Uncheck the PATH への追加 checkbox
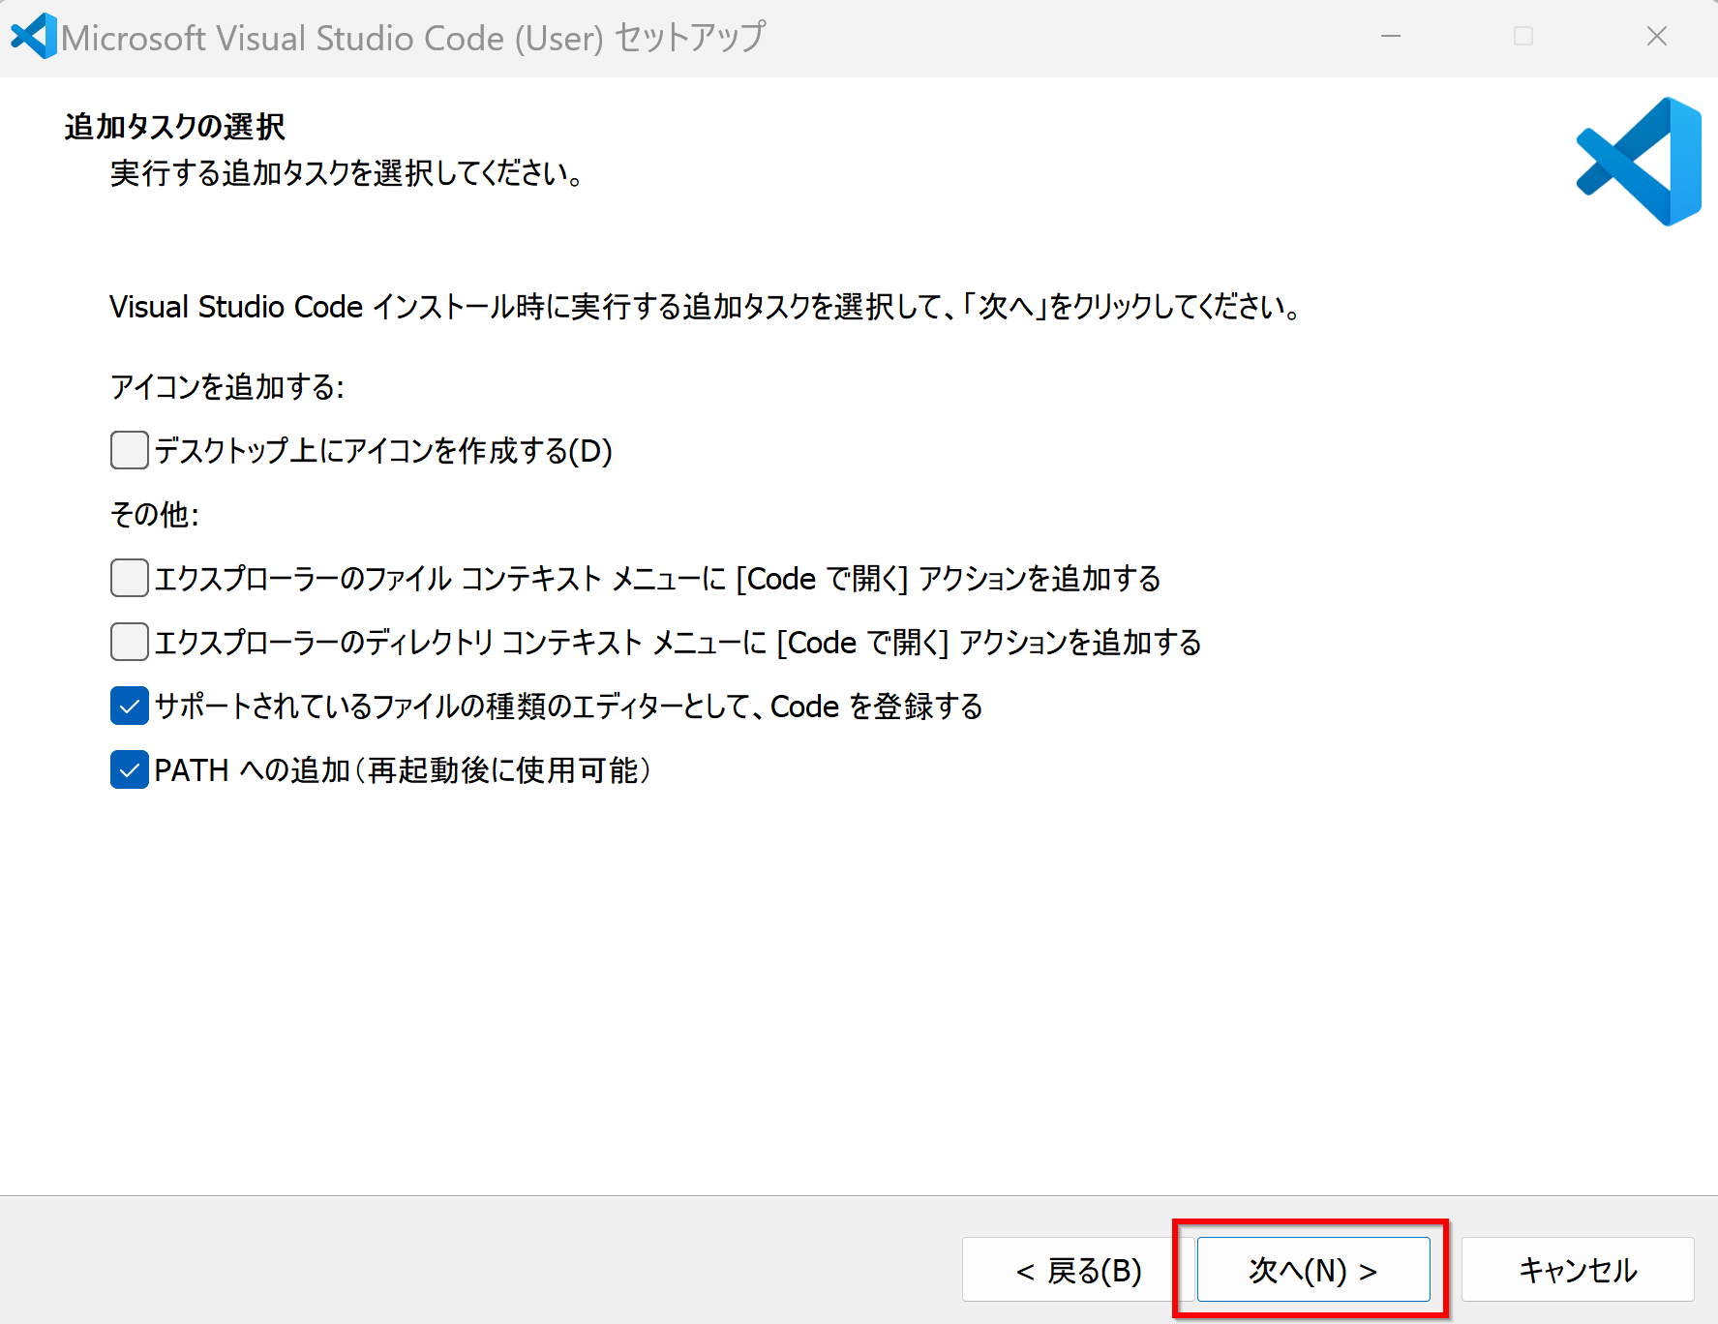The image size is (1718, 1324). 129,769
